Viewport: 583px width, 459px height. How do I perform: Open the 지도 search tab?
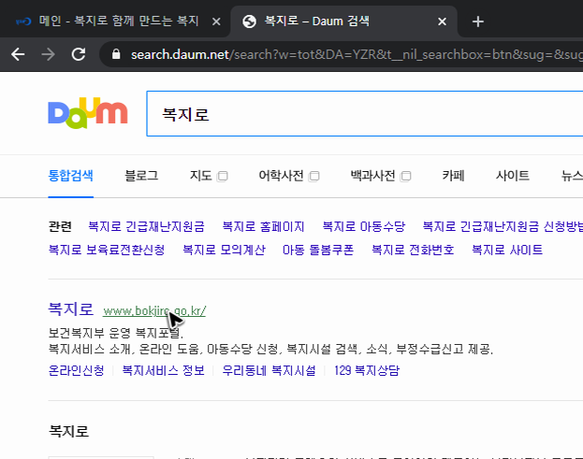point(201,176)
